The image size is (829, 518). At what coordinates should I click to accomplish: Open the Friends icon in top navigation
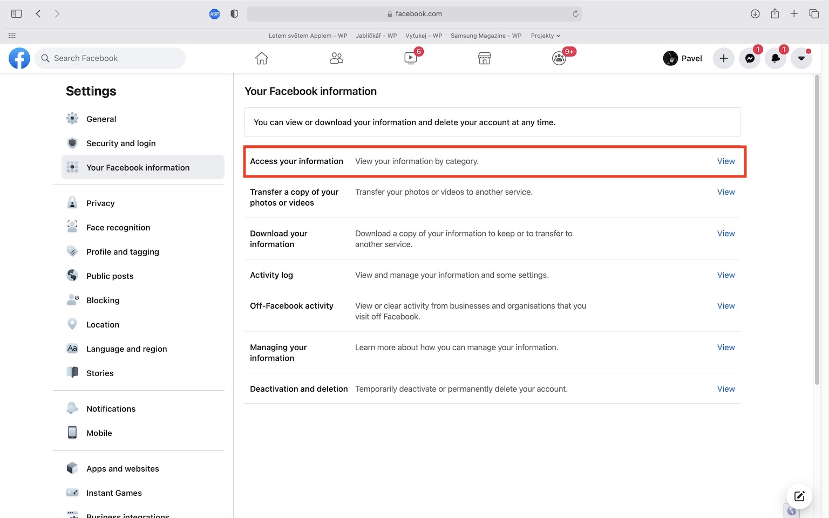(336, 58)
